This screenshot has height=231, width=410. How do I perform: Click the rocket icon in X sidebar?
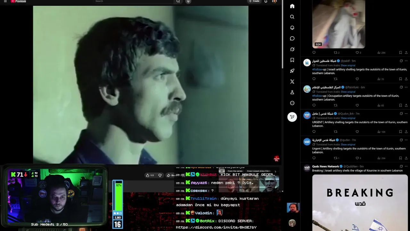[292, 71]
